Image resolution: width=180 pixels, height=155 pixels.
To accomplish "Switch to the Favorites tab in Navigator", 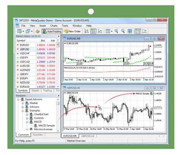I will point(38,135).
